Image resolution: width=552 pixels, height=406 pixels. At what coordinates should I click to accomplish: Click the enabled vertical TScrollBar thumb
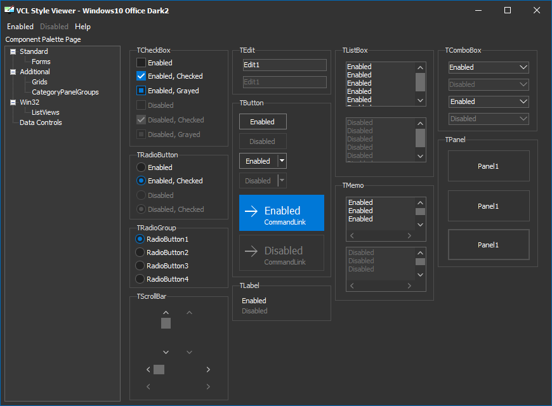point(166,324)
